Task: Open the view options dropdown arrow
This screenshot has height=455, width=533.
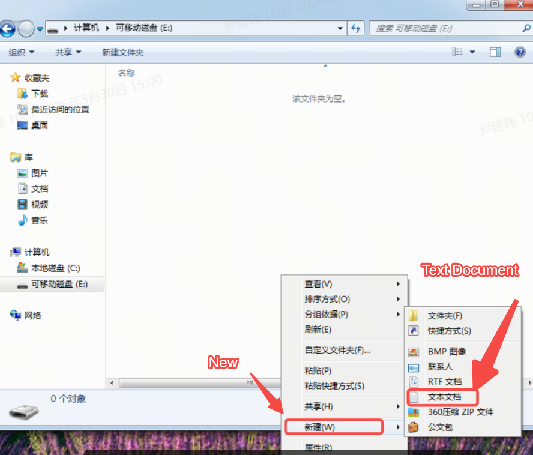Action: (472, 52)
